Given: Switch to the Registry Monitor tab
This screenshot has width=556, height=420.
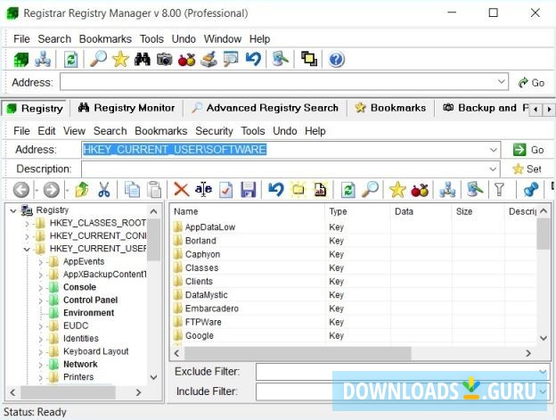Looking at the screenshot, I should point(127,108).
